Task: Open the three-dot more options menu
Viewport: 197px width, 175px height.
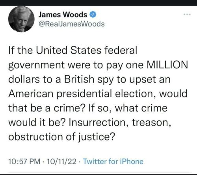Action: click(187, 15)
